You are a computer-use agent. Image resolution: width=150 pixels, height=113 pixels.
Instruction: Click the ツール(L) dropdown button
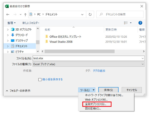click(87, 90)
